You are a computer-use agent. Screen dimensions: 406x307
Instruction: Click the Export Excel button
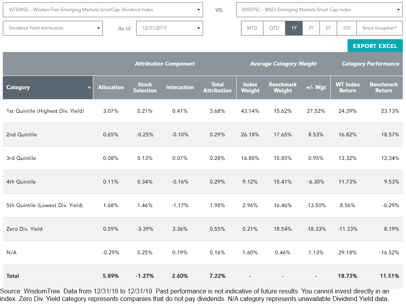375,46
